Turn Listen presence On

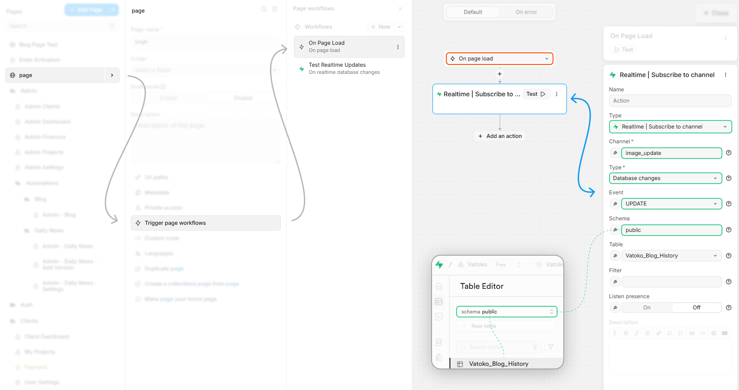tap(647, 308)
